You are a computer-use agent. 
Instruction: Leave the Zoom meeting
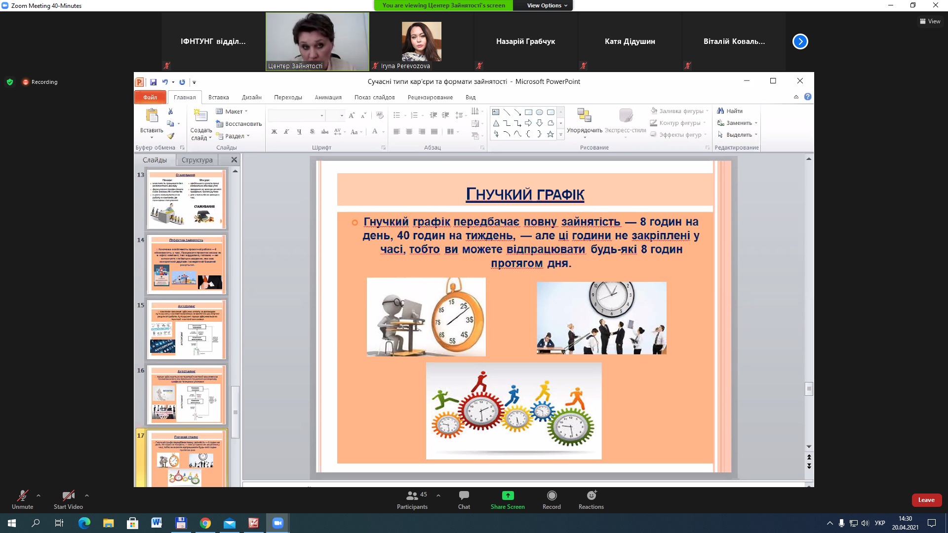click(926, 500)
